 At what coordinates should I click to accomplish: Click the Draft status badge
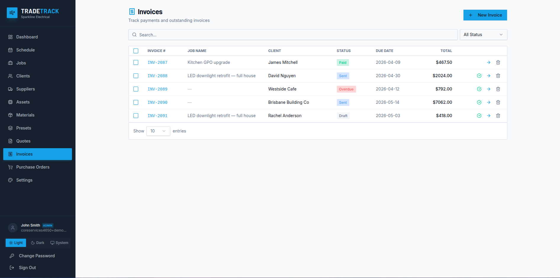coord(343,116)
